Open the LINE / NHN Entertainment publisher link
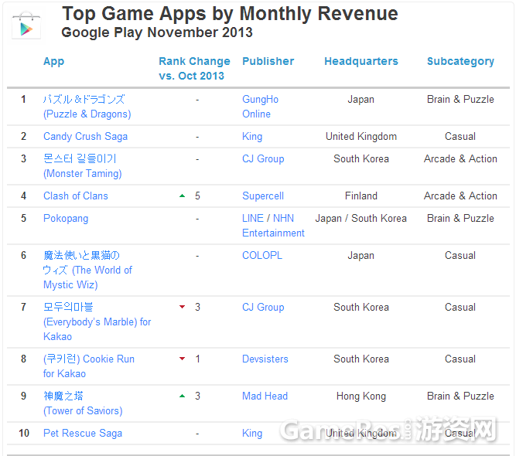 [273, 226]
